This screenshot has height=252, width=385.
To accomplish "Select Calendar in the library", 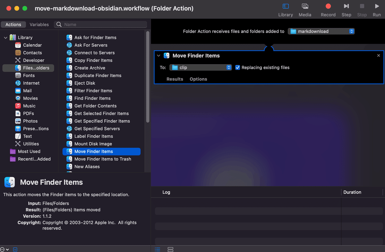I will coord(32,45).
